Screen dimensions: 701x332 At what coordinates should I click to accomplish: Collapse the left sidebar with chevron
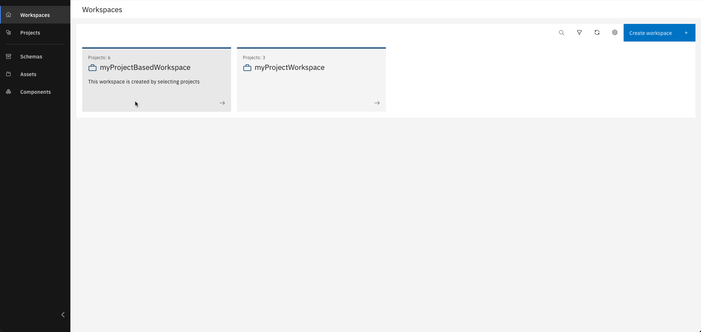click(x=63, y=315)
